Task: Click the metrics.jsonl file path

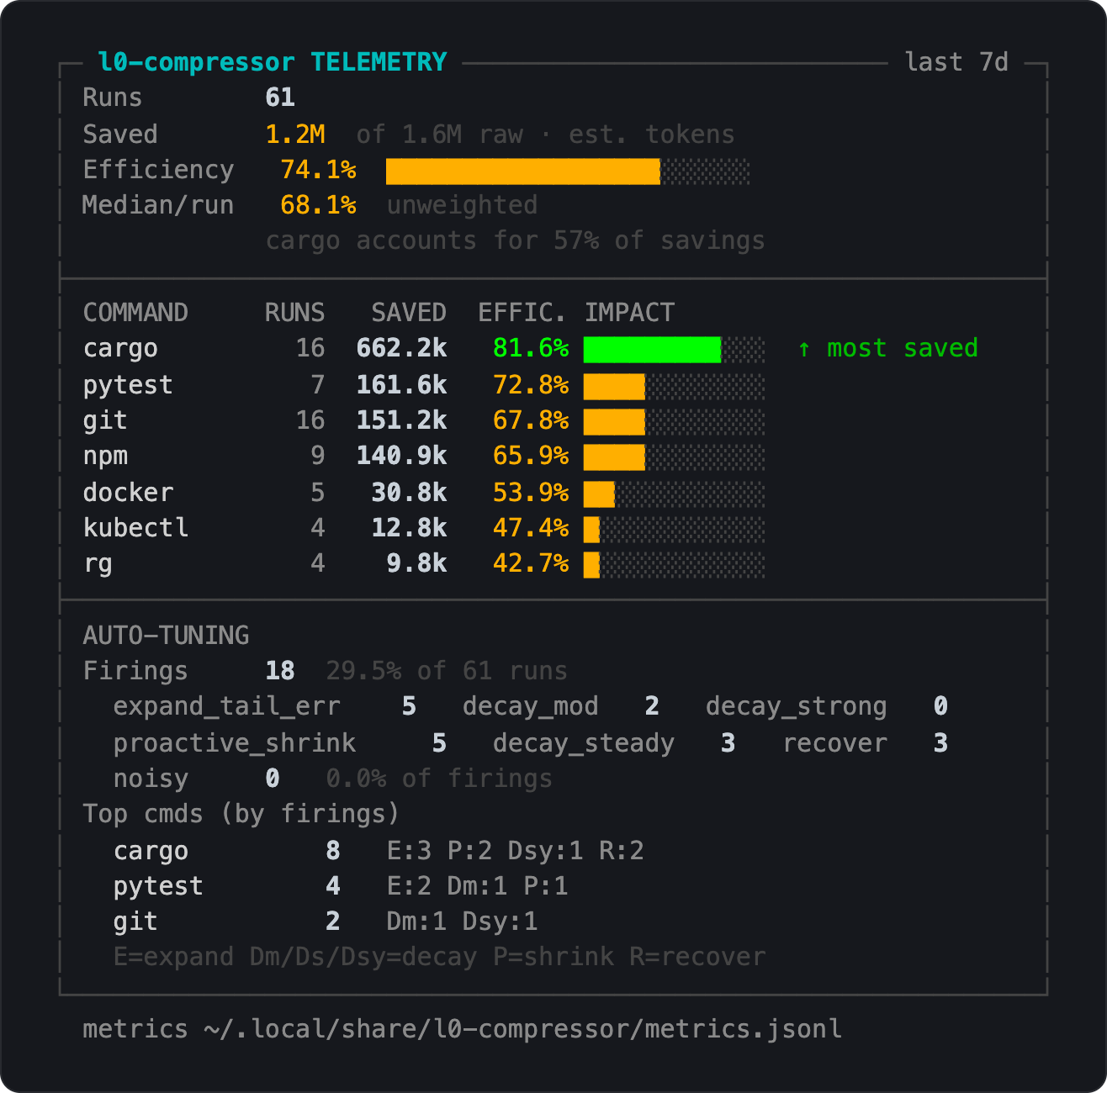Action: 522,1029
